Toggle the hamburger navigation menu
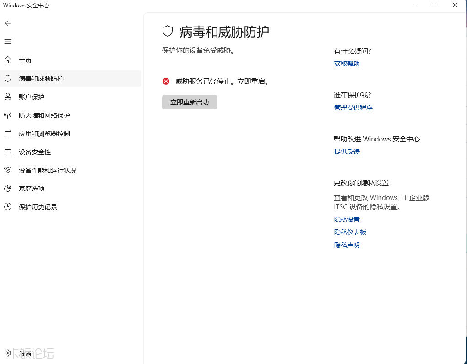 click(x=8, y=42)
